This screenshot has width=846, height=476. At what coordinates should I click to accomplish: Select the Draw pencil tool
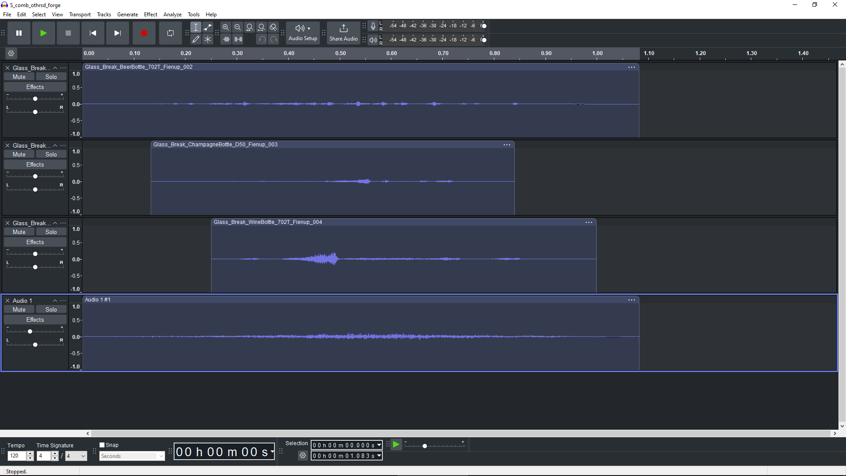point(196,39)
